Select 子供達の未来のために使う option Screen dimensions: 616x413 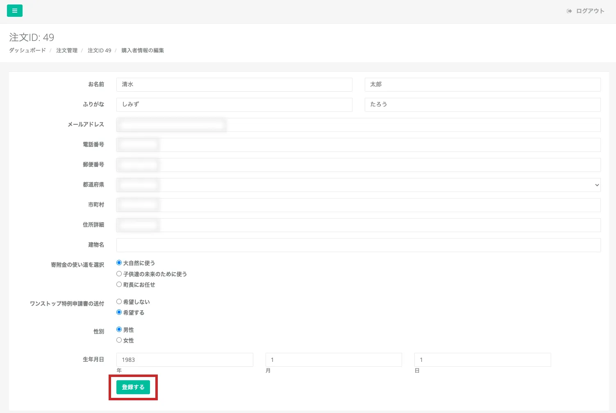[119, 274]
